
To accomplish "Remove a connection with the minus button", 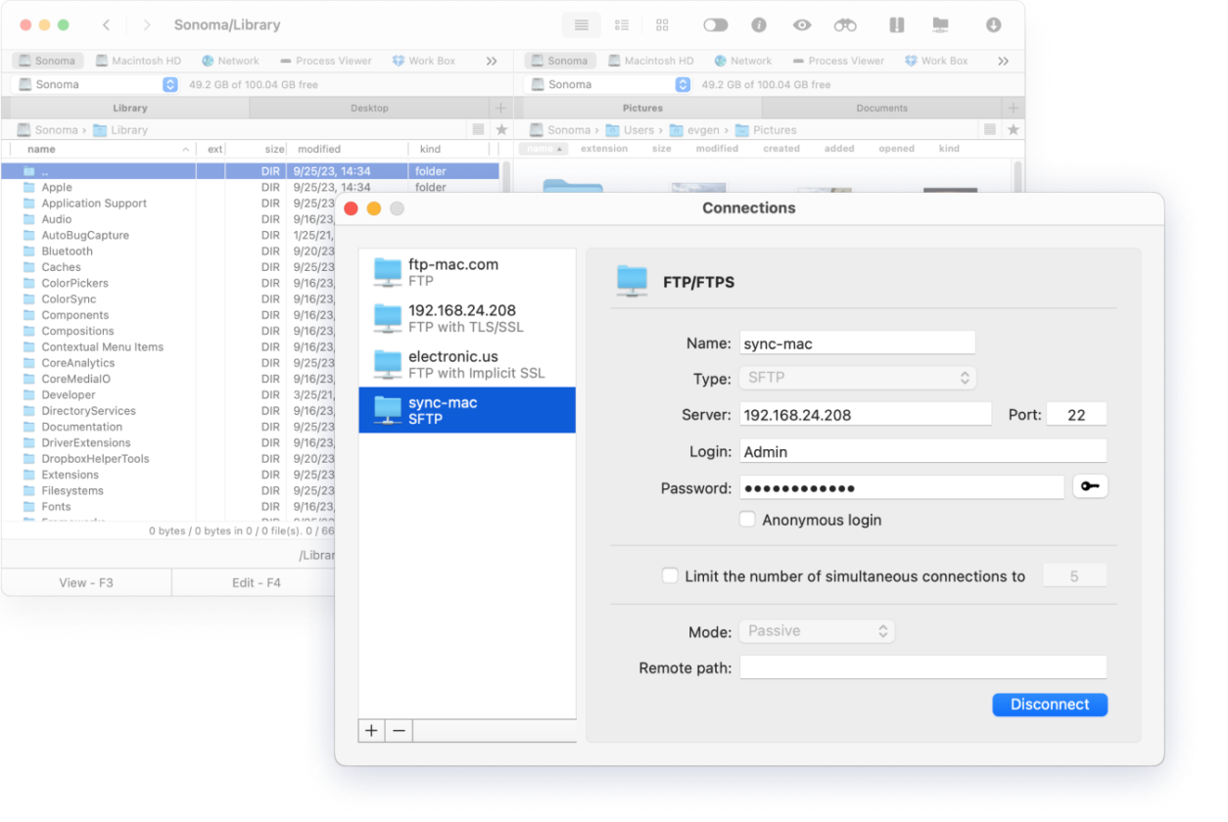I will tap(399, 730).
